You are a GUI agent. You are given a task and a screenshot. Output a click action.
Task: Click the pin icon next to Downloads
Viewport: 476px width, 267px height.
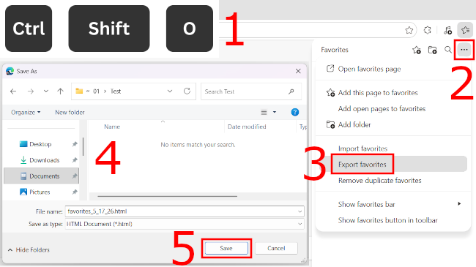click(x=75, y=160)
